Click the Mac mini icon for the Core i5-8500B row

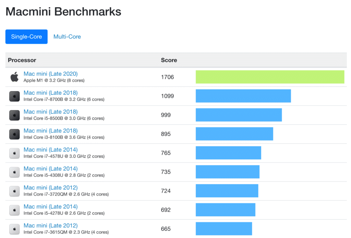(14, 115)
